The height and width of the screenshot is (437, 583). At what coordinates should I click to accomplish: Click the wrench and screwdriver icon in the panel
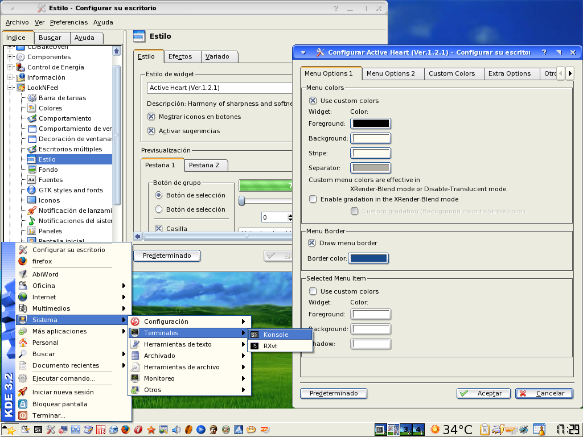[x=51, y=430]
